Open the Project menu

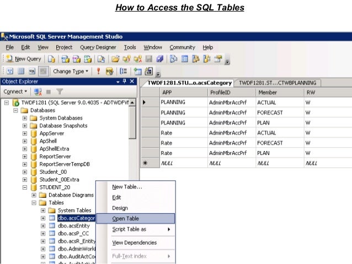coord(64,47)
